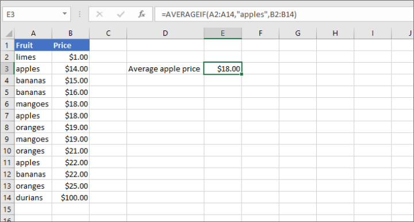The width and height of the screenshot is (414, 222).
Task: Select the $14.00 price cell
Action: 71,68
